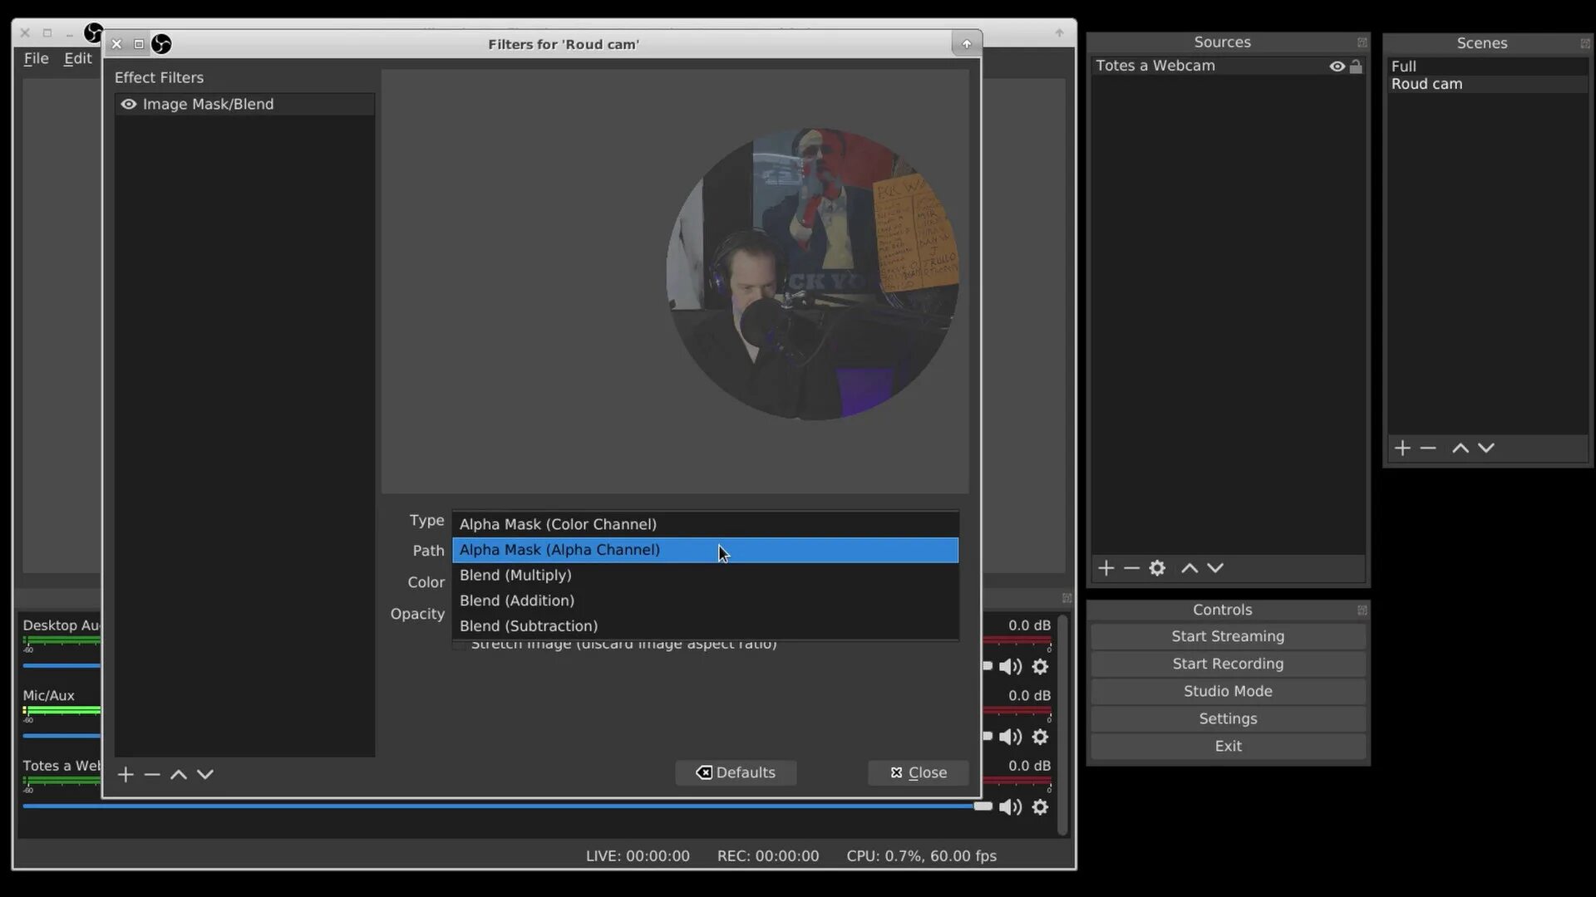
Task: Click the Settings gear icon in Sources
Action: click(1158, 567)
